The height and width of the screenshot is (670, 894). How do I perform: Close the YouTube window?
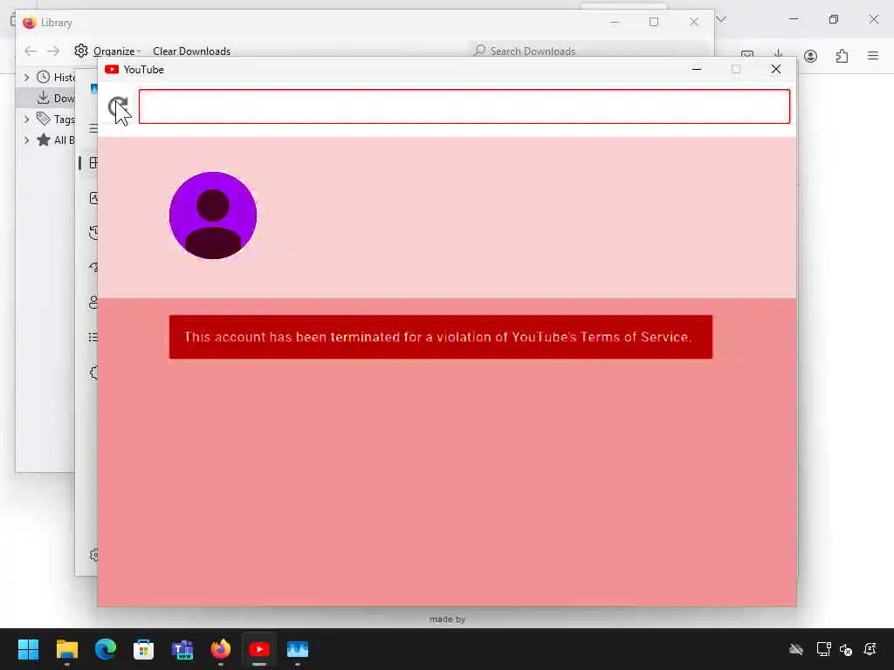pyautogui.click(x=776, y=69)
